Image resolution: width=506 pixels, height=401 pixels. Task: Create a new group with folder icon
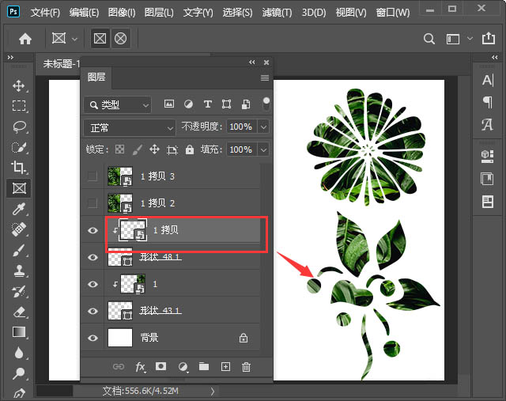click(204, 367)
